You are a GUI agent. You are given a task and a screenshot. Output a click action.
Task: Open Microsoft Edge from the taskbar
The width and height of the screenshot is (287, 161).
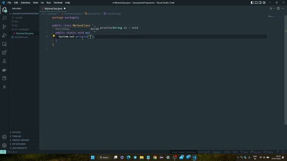129,157
